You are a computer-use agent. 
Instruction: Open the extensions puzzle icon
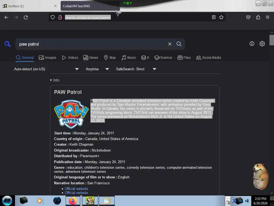click(x=258, y=17)
